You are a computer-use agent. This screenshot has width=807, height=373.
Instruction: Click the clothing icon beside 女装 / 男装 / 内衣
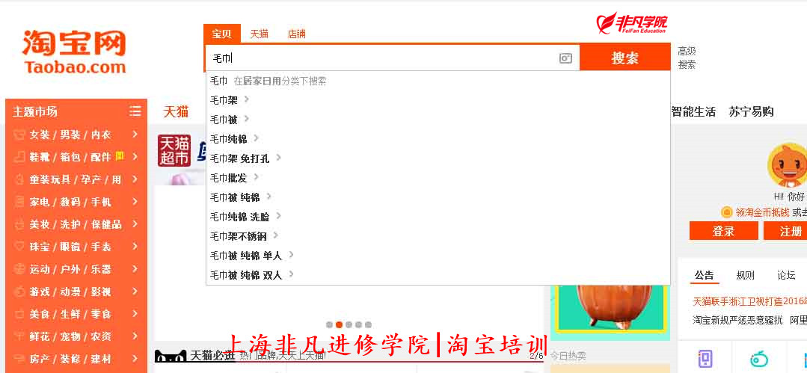point(19,135)
